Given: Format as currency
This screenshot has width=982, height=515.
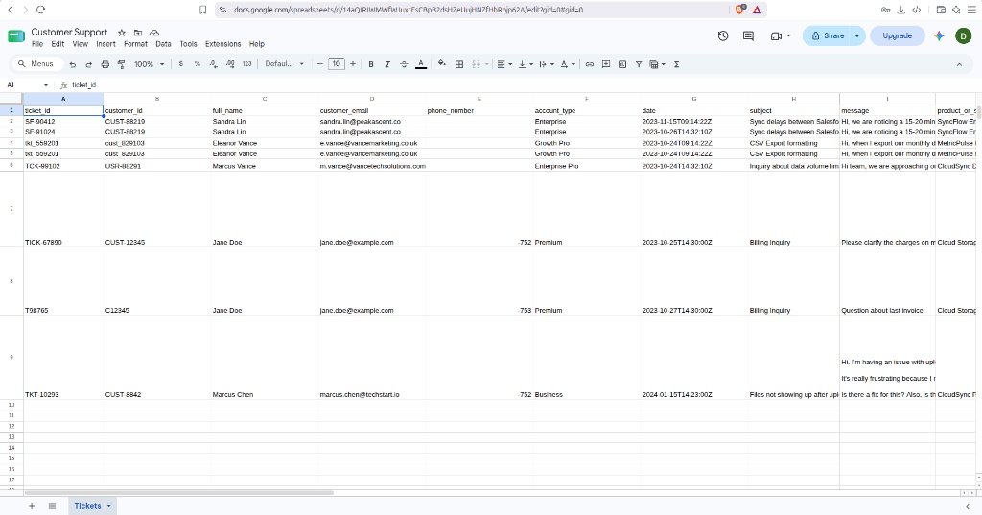Looking at the screenshot, I should [x=181, y=64].
